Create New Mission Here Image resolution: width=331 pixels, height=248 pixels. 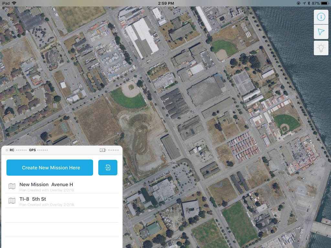click(50, 168)
